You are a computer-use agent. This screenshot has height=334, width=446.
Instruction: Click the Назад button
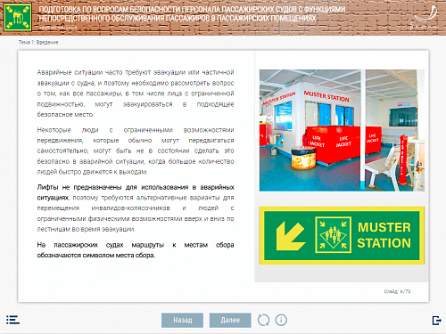(x=182, y=320)
